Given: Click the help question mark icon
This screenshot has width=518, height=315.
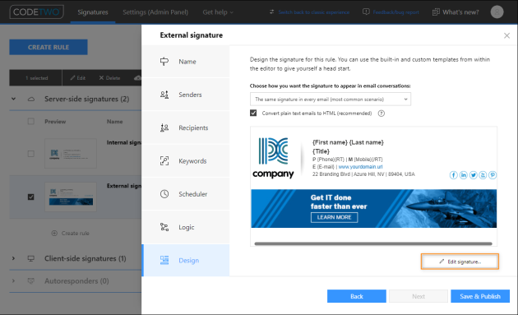Looking at the screenshot, I should pos(382,113).
